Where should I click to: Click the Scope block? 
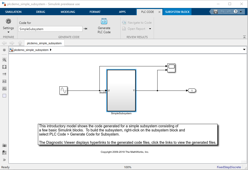(171, 68)
